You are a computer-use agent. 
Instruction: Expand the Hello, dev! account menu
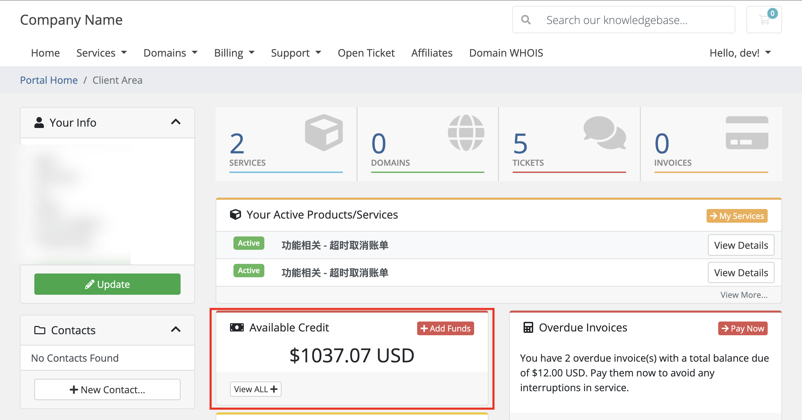pyautogui.click(x=740, y=52)
